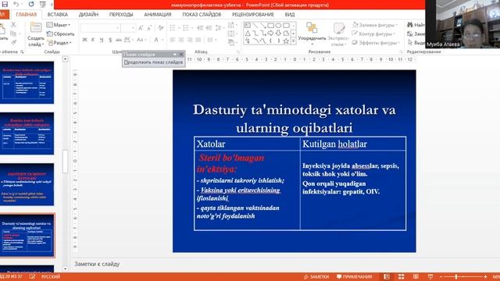Open Заливка фигуры shape fill dropdown

(x=375, y=25)
